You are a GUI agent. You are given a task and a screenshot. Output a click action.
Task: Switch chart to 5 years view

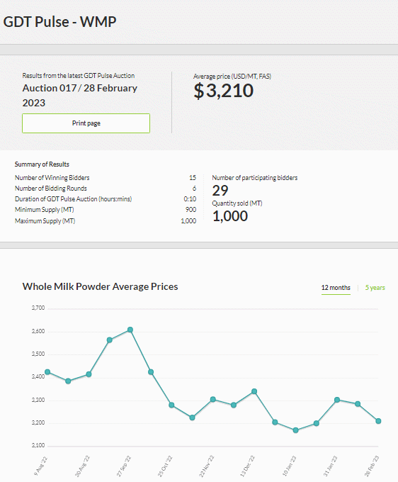click(375, 288)
